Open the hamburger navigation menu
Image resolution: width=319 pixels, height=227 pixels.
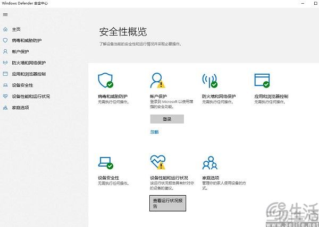tap(5, 15)
